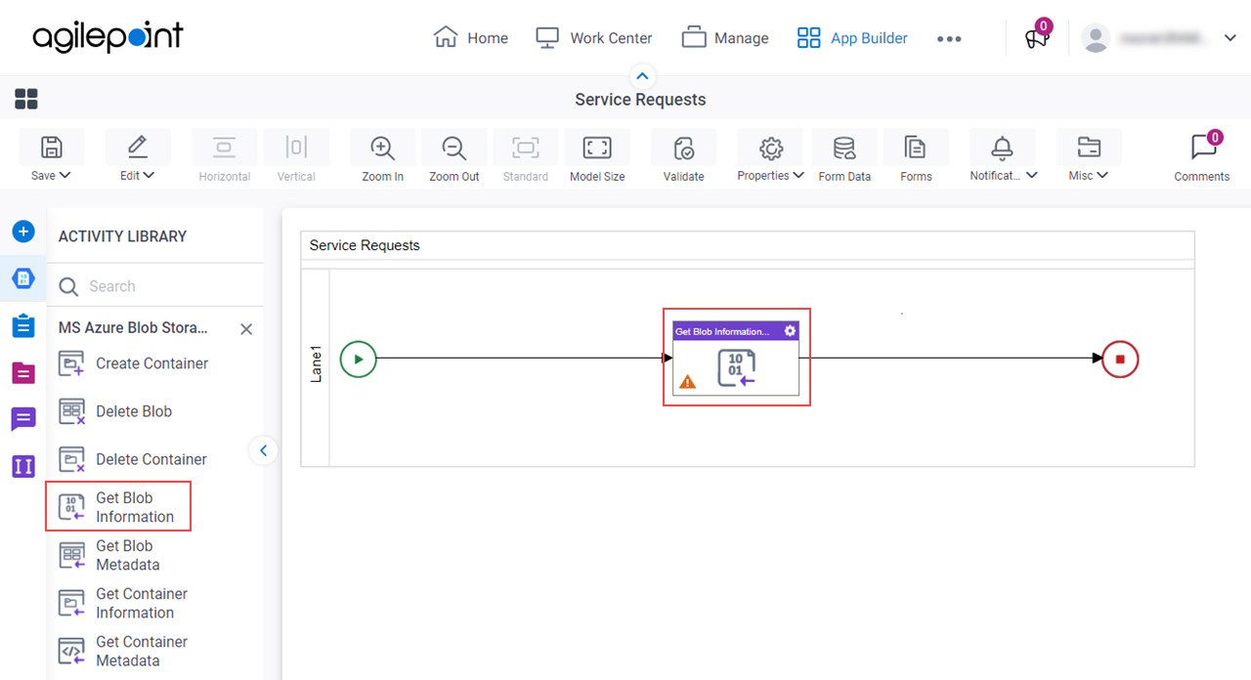Screen dimensions: 1251x680
Task: Close the MS Azure Blob Storage group
Action: point(246,329)
